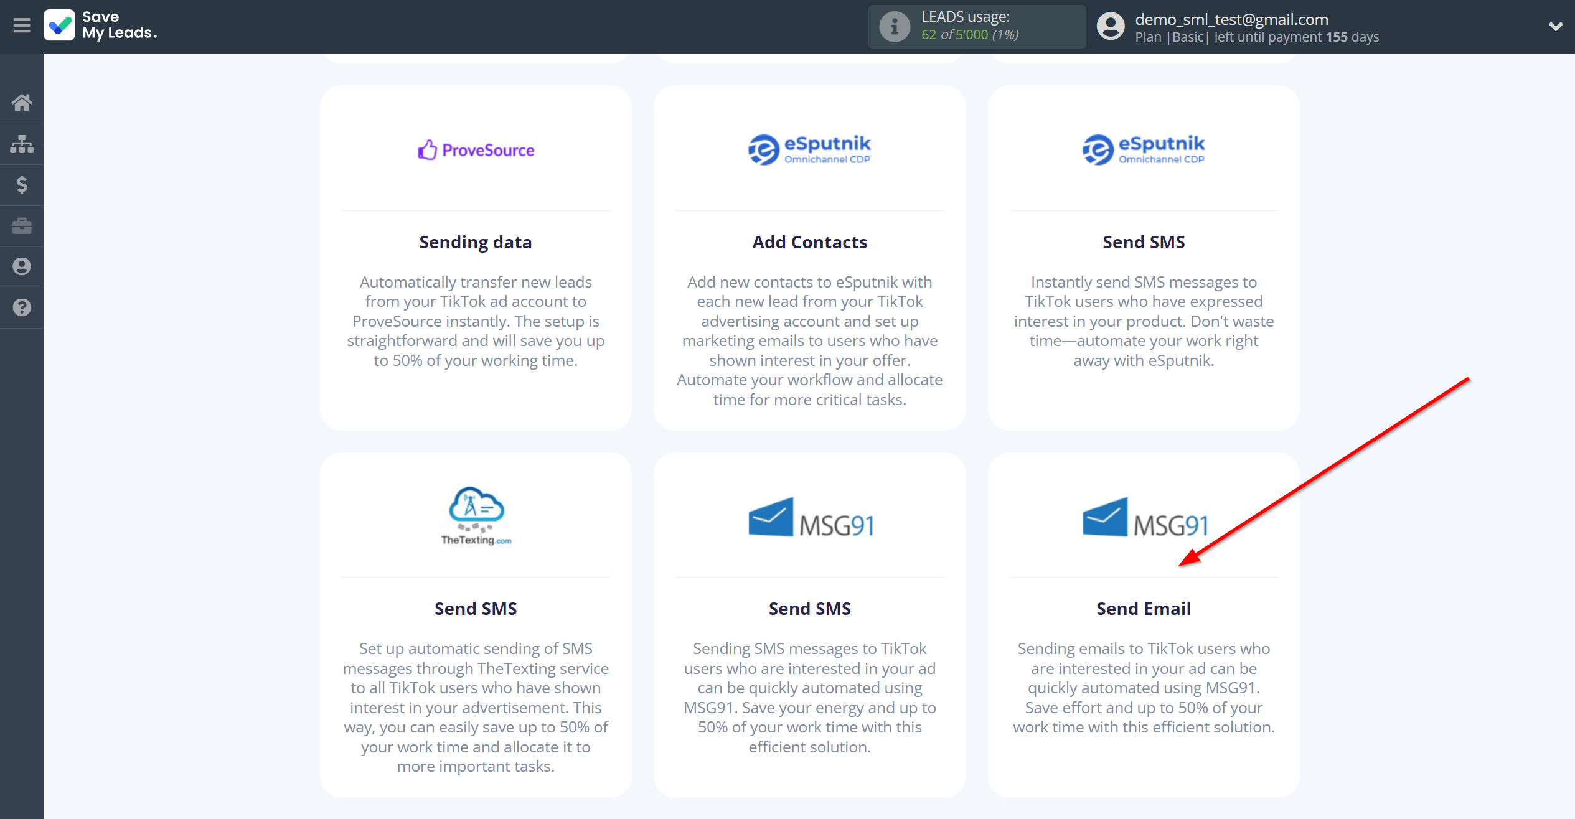Open briefcase icon in sidebar
Viewport: 1575px width, 819px height.
(x=22, y=226)
